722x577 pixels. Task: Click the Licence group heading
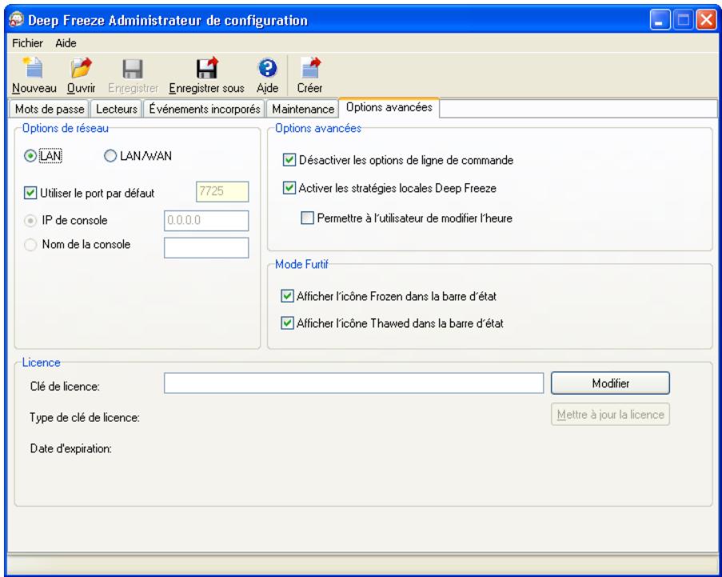pos(41,363)
